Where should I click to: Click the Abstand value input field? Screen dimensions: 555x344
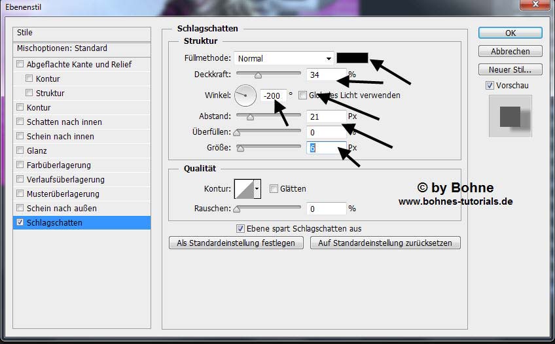pos(326,116)
